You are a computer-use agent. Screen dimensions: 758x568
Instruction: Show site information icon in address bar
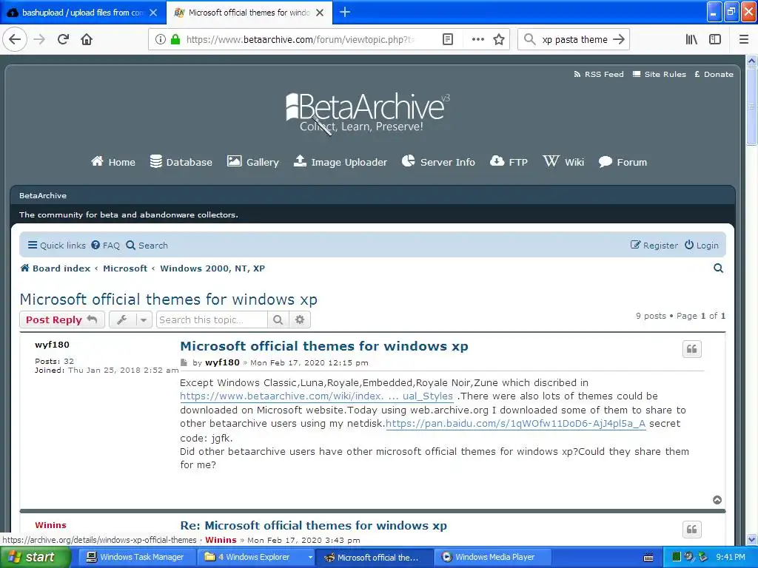[x=160, y=39]
